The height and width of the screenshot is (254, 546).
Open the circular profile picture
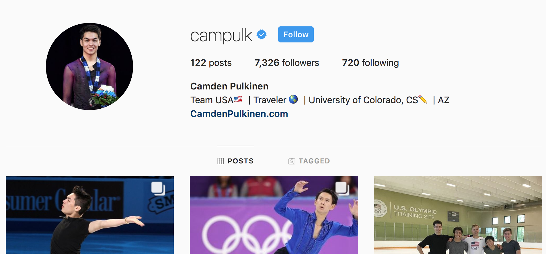89,67
